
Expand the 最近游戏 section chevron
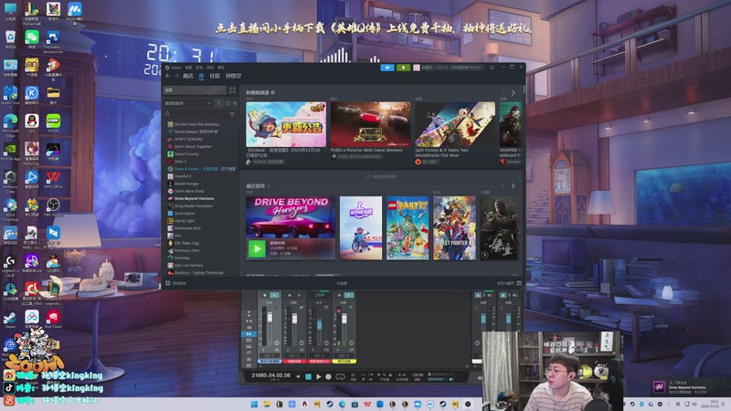tap(269, 186)
